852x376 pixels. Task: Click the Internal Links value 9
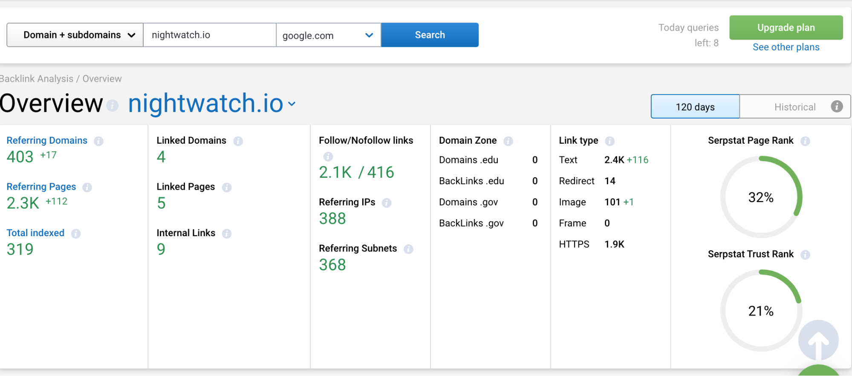pos(161,249)
